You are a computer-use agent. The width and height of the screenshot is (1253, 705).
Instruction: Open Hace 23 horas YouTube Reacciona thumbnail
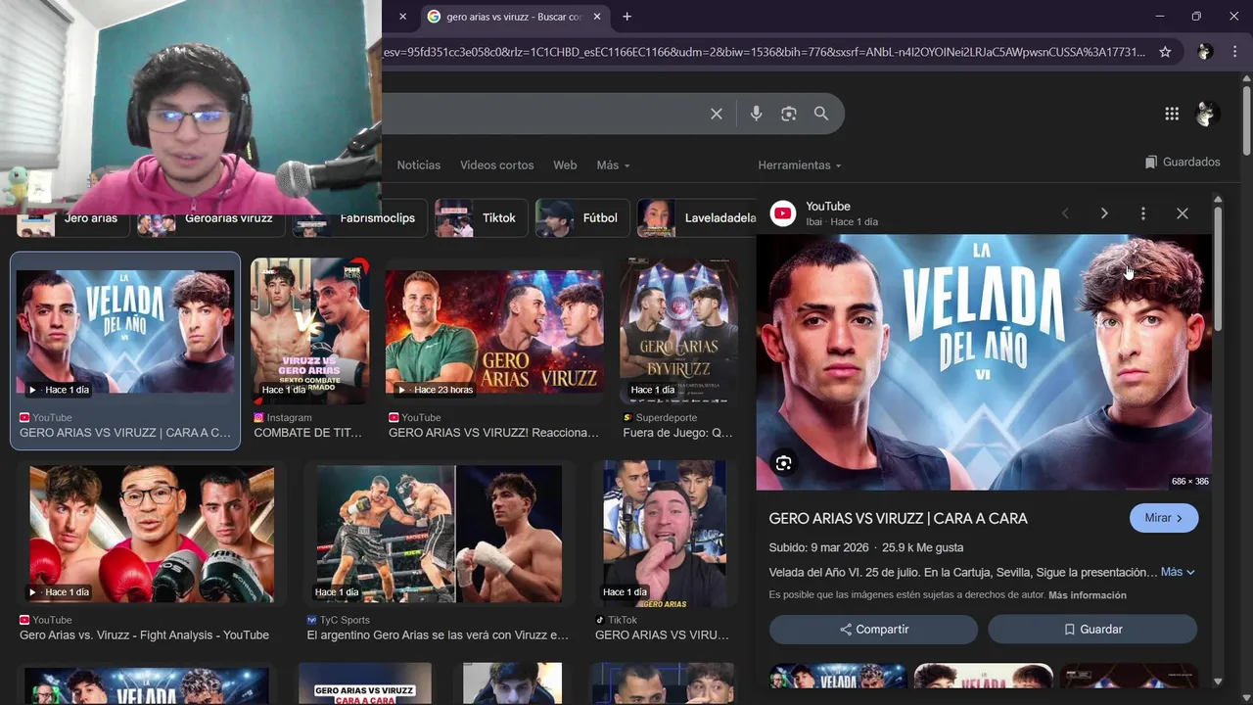(494, 332)
